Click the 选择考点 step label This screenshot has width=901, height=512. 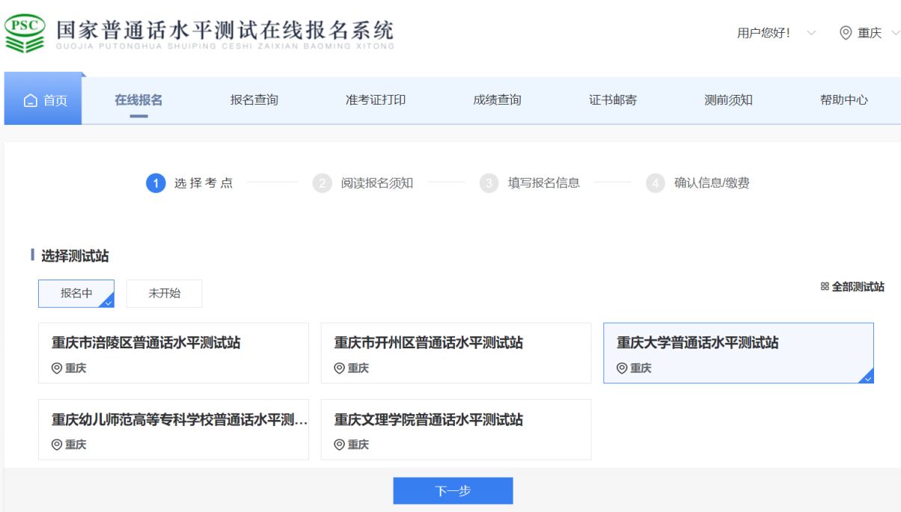click(x=203, y=183)
